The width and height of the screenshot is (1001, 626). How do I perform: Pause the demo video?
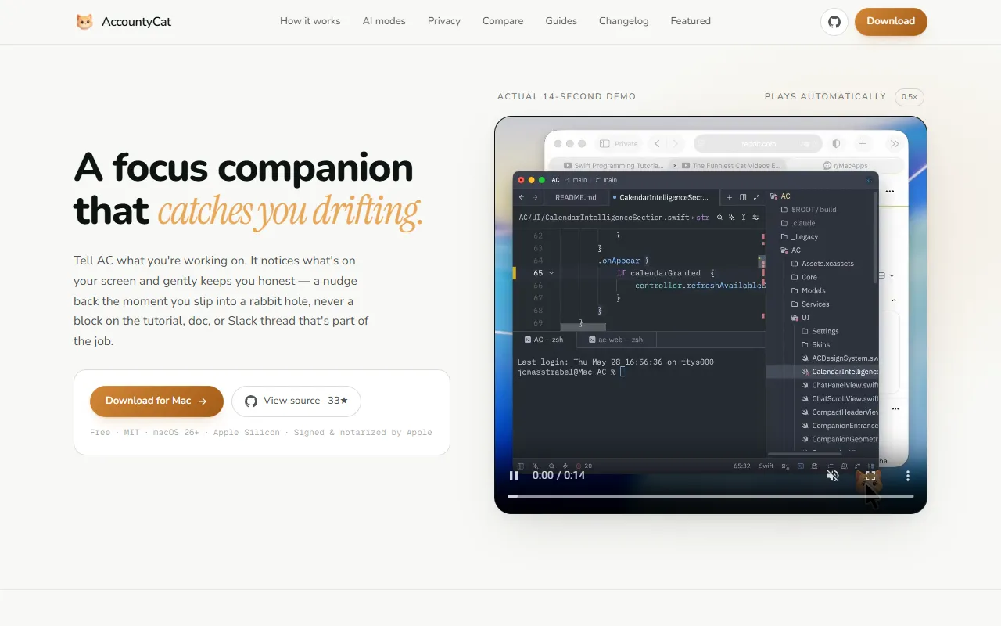point(514,476)
